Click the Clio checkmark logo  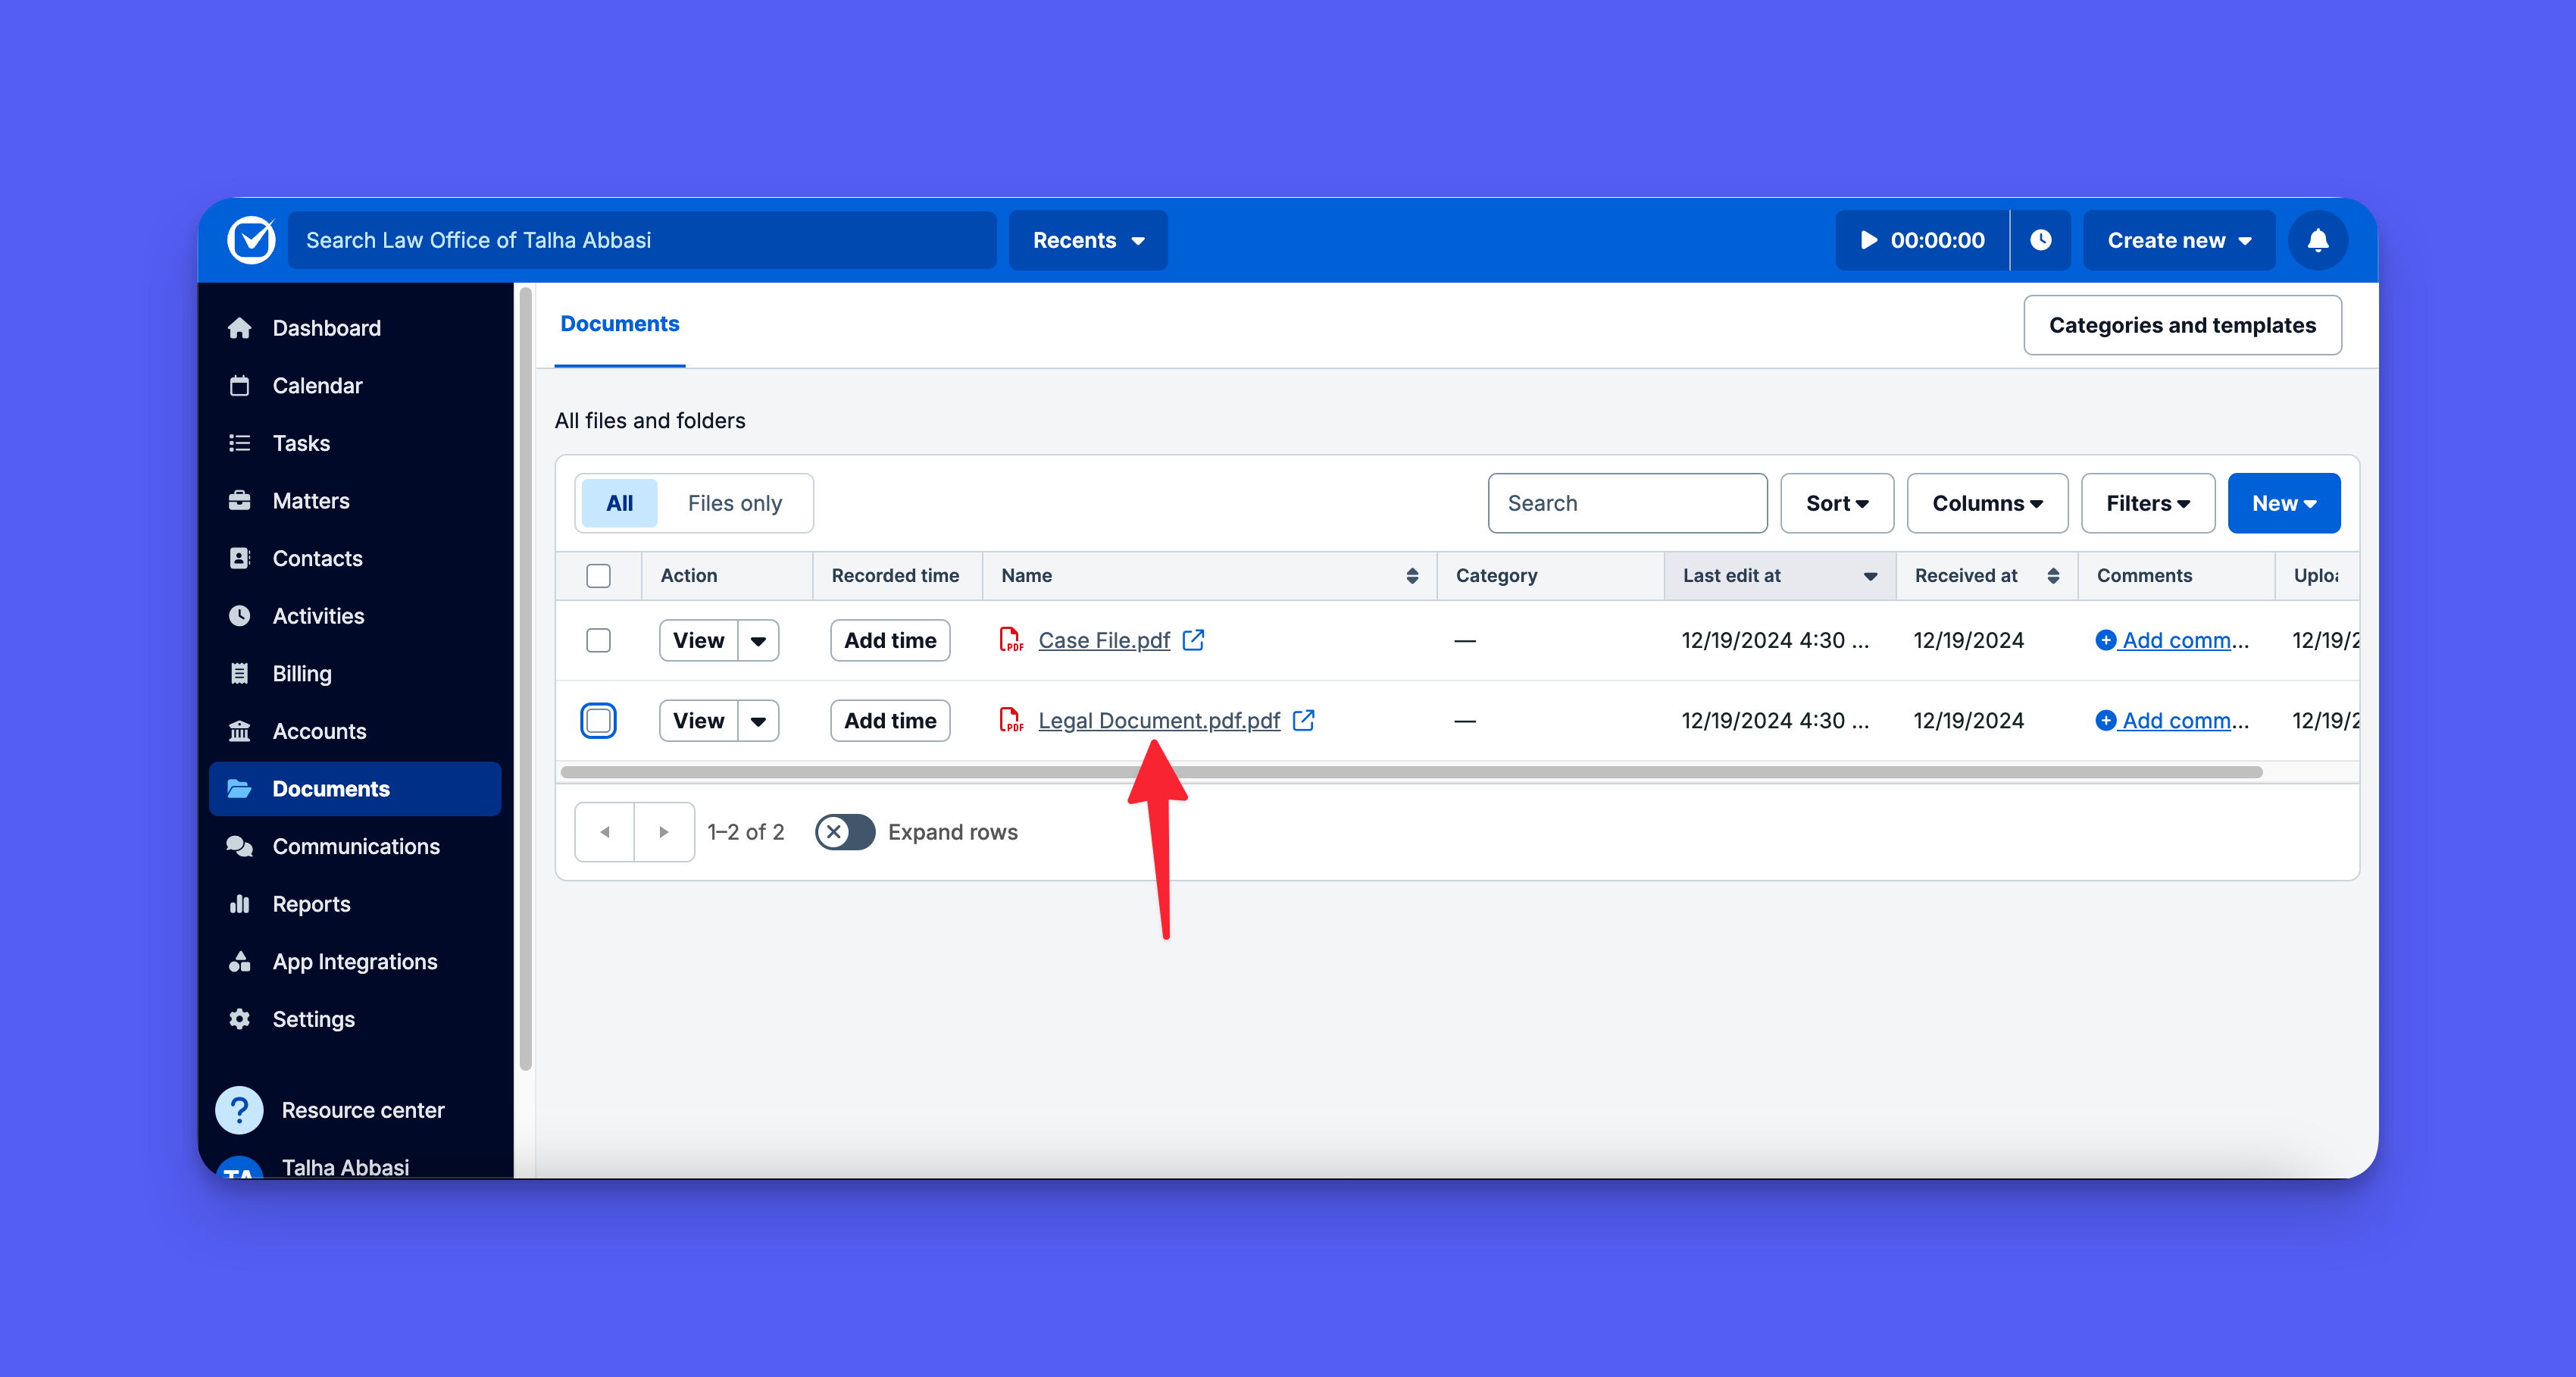251,240
